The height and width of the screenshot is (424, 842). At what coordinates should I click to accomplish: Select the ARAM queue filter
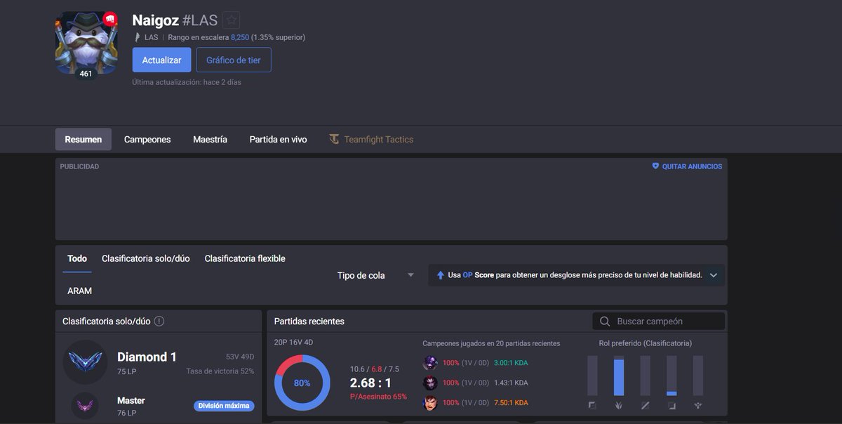(79, 291)
